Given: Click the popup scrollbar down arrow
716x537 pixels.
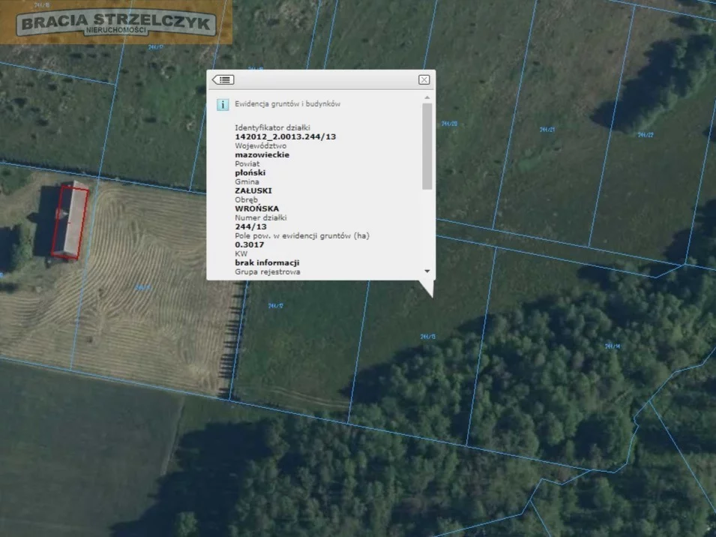Looking at the screenshot, I should (427, 271).
